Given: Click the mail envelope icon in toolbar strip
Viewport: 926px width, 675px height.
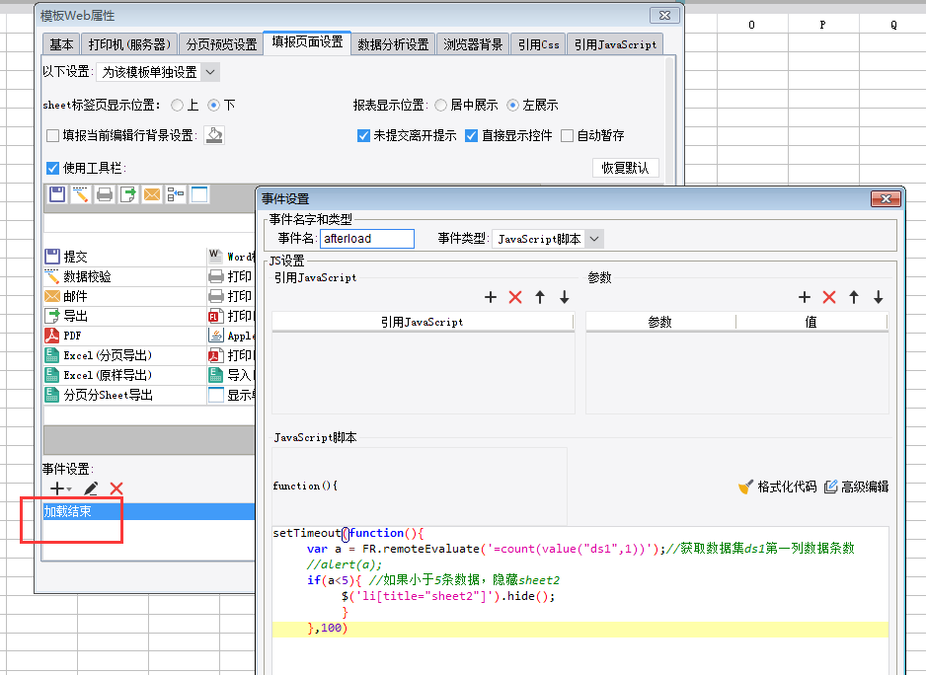Looking at the screenshot, I should pos(152,195).
